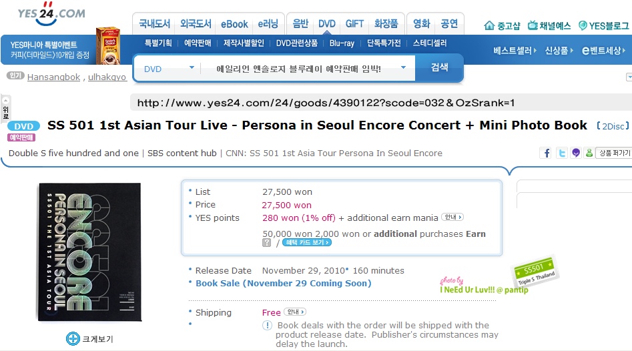Open the search suggestion dropdown arrow
The image size is (632, 351).
point(403,67)
